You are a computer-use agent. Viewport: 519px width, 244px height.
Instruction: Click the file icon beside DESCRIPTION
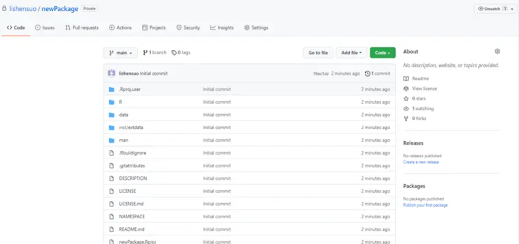[x=111, y=178]
